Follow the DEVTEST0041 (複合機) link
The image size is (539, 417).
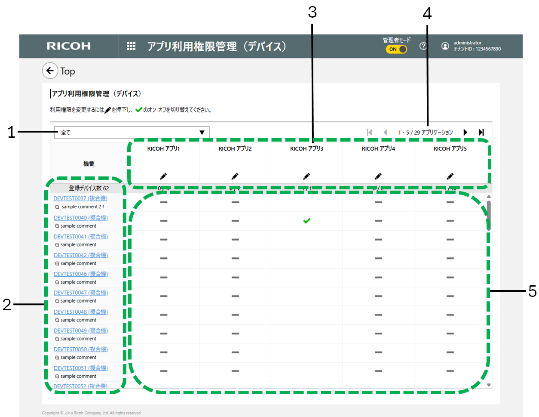(80, 236)
